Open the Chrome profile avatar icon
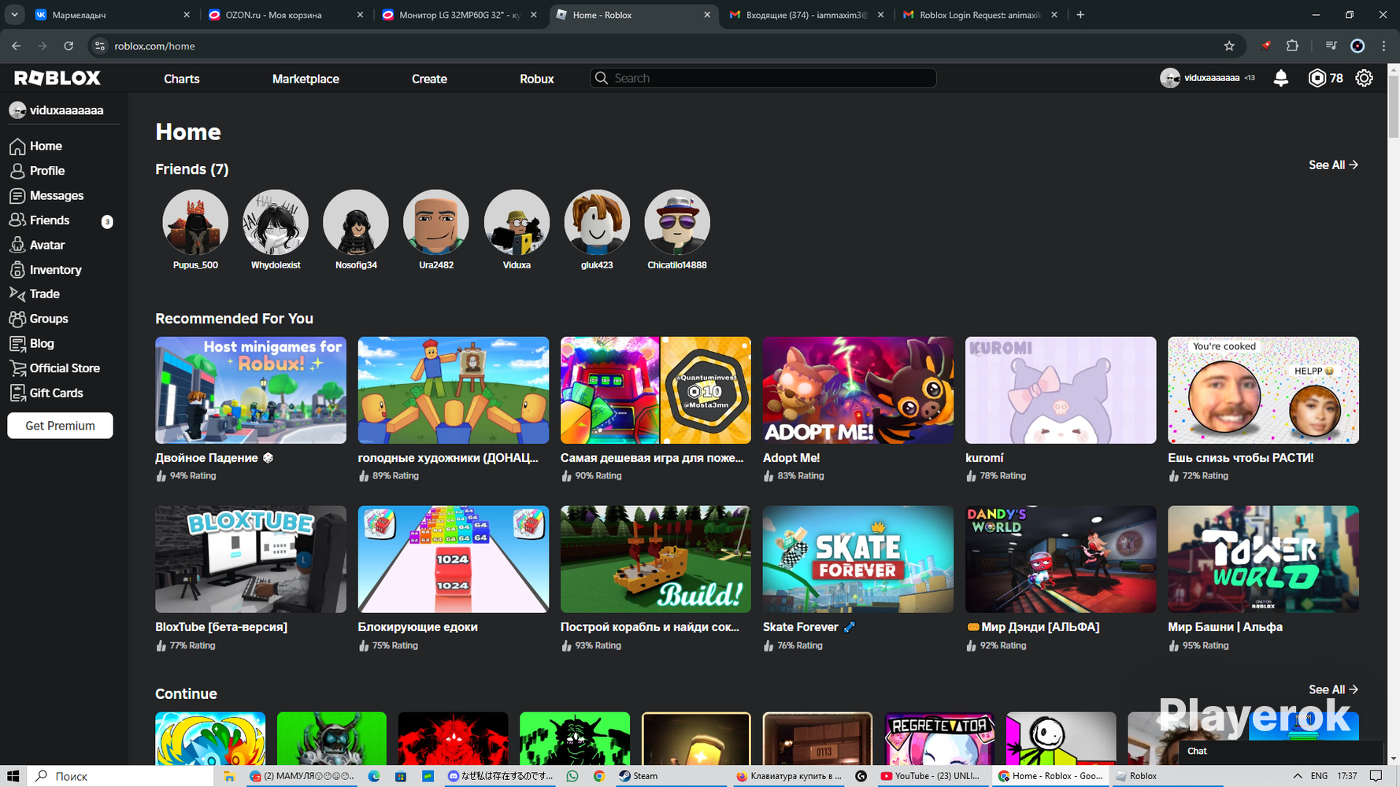Image resolution: width=1400 pixels, height=787 pixels. pyautogui.click(x=1357, y=46)
